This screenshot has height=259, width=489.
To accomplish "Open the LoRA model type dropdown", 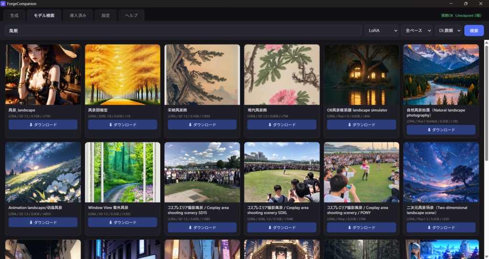I will pyautogui.click(x=382, y=30).
